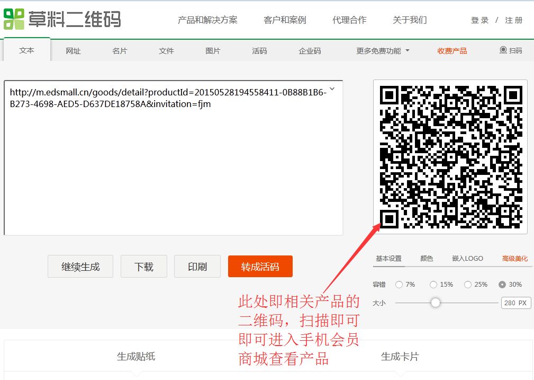Select the 嵌入LOGO tab
The height and width of the screenshot is (380, 534).
[x=468, y=258]
